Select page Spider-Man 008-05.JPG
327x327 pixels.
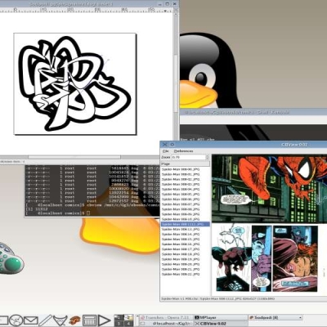[x=186, y=195]
